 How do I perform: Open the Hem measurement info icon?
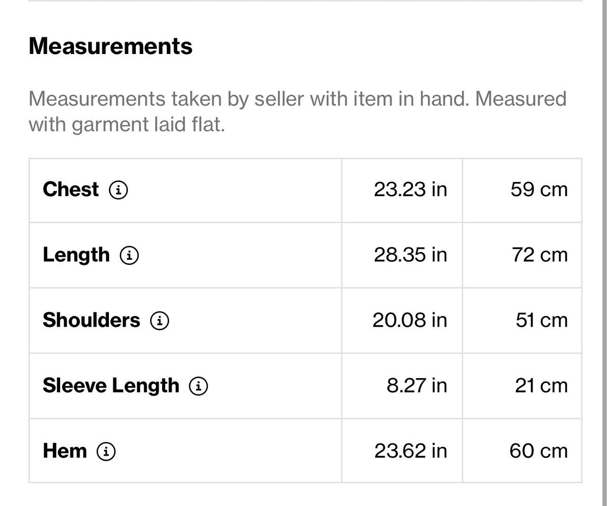tap(106, 451)
